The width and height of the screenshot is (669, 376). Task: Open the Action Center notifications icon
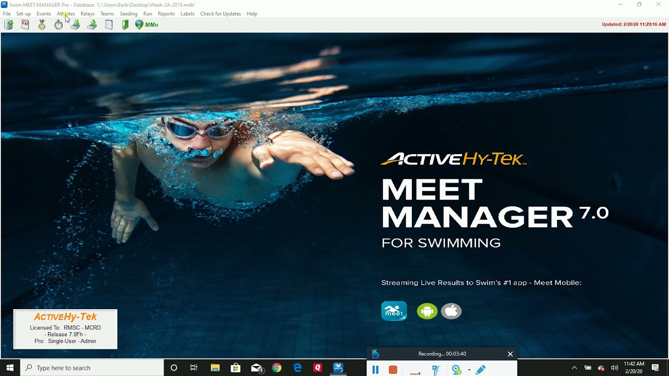[x=655, y=368]
